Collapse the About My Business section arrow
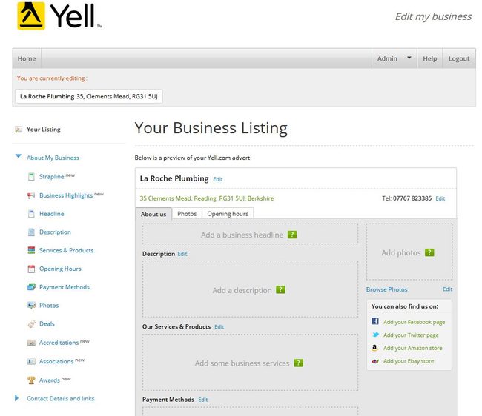The height and width of the screenshot is (416, 482). click(19, 156)
